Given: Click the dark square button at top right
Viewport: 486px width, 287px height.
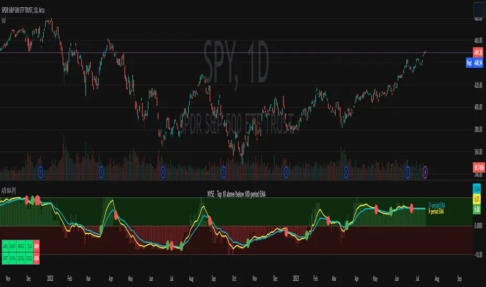Looking at the screenshot, I should [479, 10].
